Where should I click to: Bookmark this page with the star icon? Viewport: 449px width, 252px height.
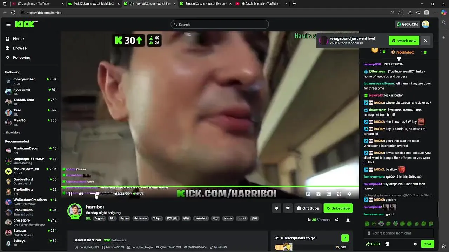click(400, 13)
